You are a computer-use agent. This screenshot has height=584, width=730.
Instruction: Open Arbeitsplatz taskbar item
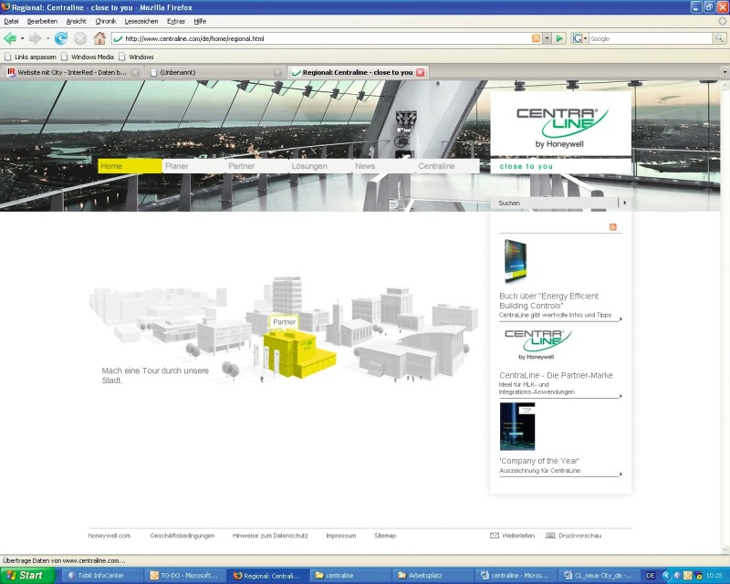tap(434, 576)
